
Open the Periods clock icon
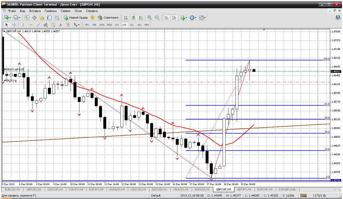click(x=192, y=18)
